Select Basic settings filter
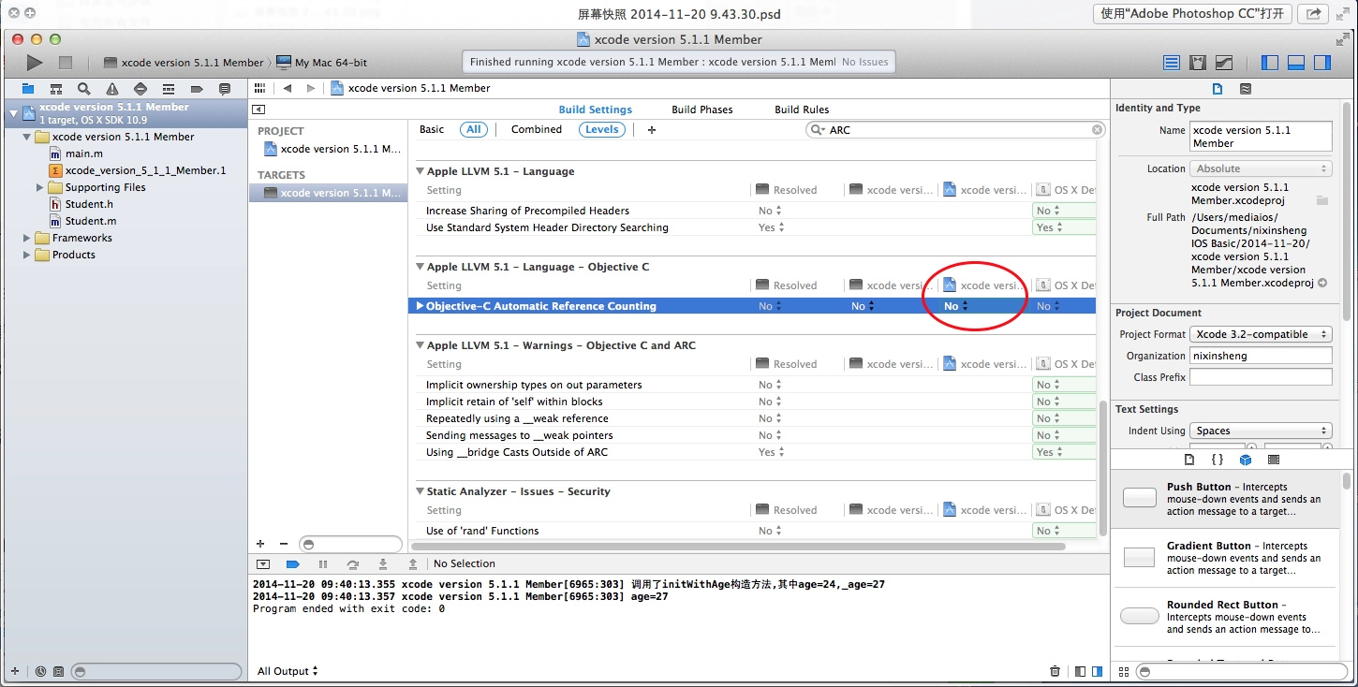Viewport: 1358px width, 687px height. pyautogui.click(x=432, y=130)
